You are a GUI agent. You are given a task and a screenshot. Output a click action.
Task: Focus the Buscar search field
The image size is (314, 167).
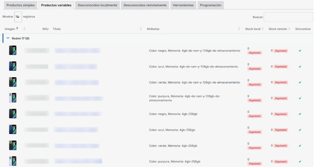(x=289, y=17)
